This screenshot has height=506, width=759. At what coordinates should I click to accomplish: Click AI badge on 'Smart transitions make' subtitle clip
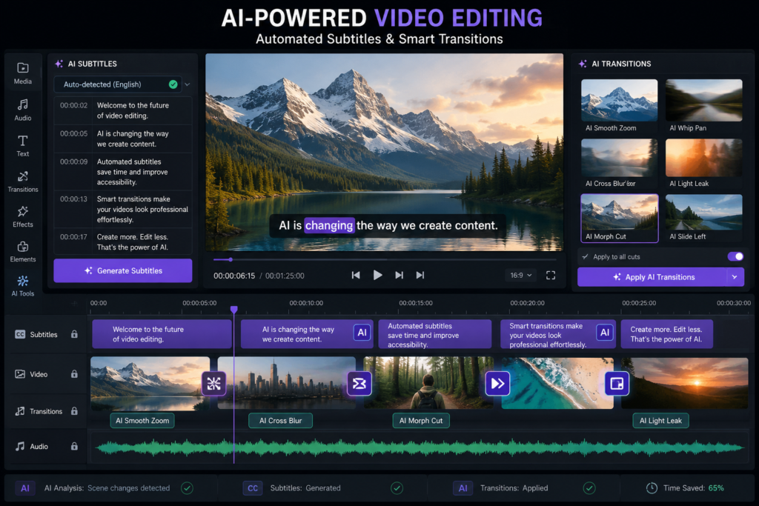coord(605,333)
